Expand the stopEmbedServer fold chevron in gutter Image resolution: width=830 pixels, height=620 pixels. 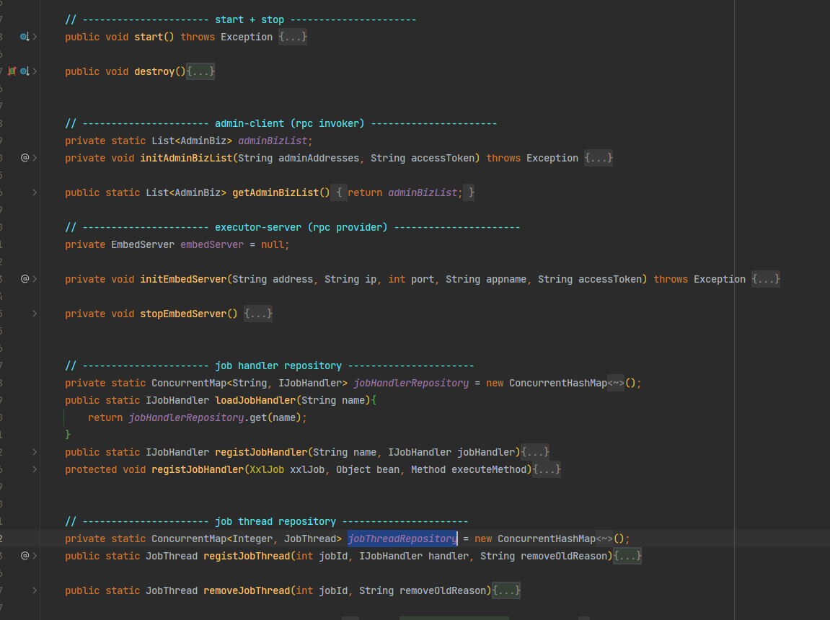35,314
